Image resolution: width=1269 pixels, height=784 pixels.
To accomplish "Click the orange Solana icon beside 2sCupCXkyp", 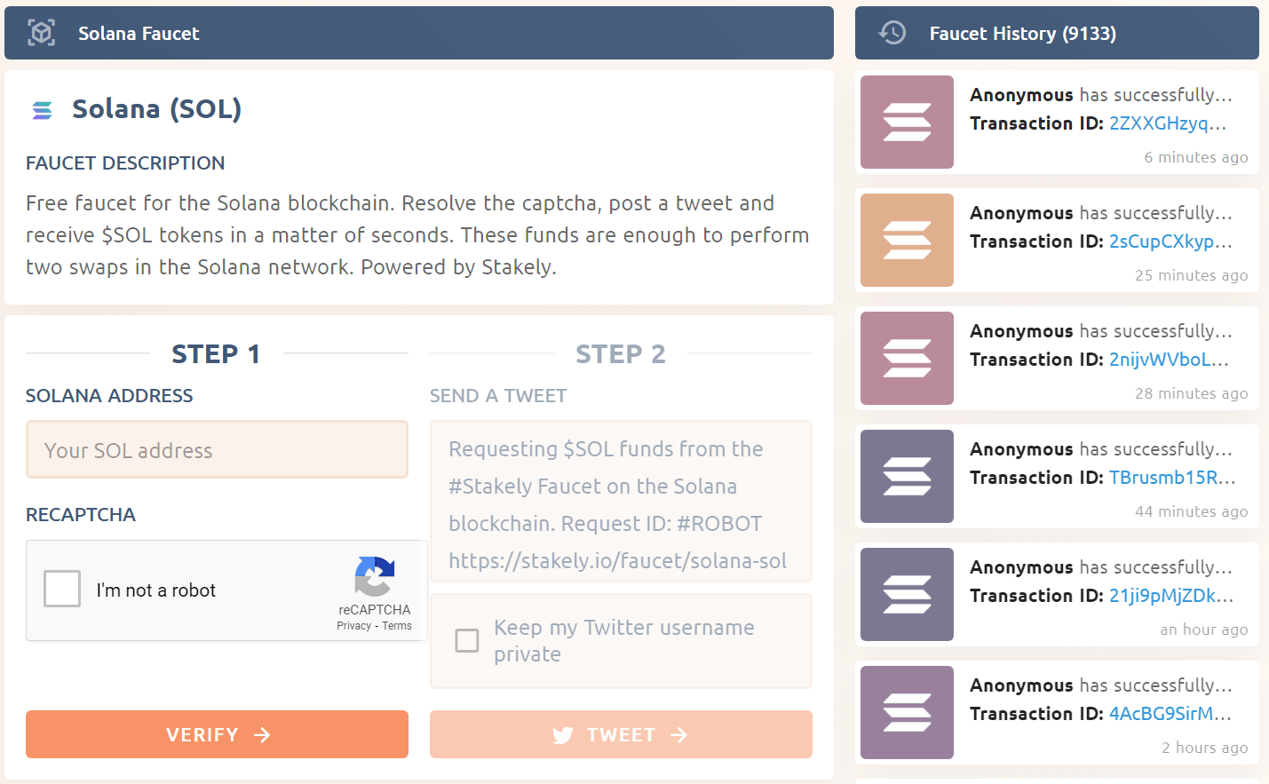I will (x=907, y=241).
